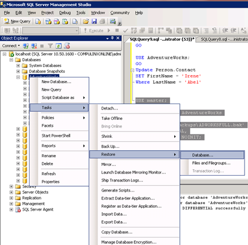
Task: Choose Generate Scripts... in Tasks submenu
Action: click(x=135, y=190)
